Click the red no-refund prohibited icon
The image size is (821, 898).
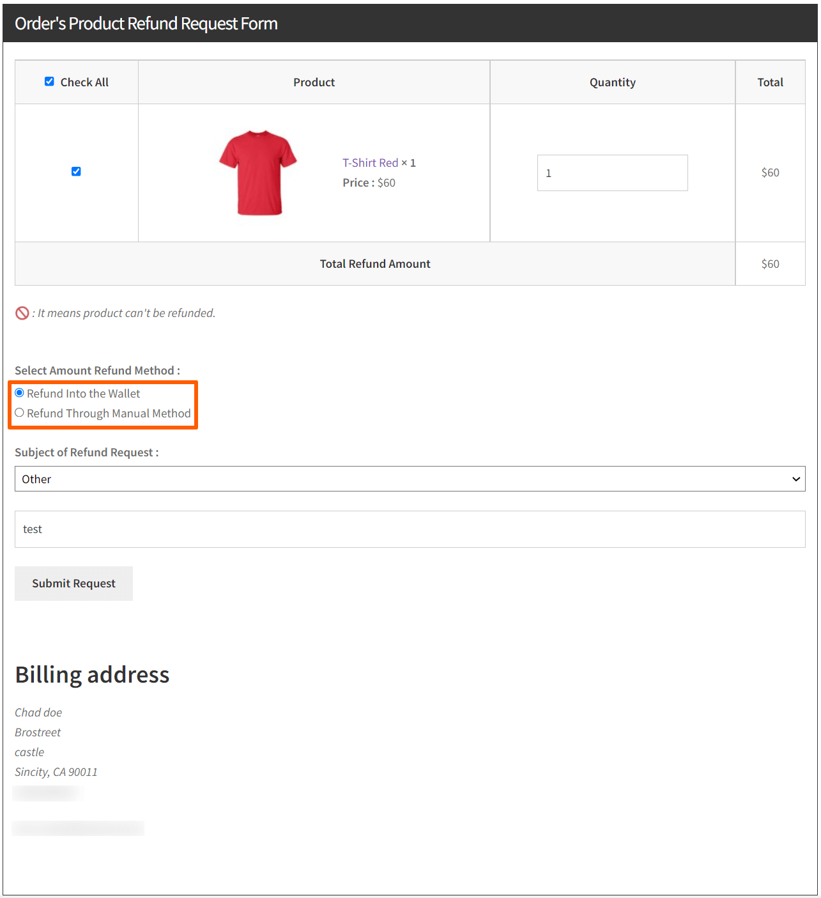tap(22, 313)
